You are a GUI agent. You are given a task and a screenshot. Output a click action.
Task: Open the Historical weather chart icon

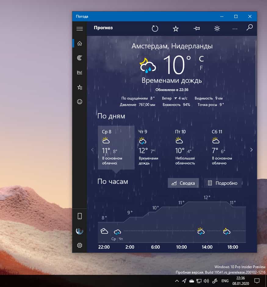tap(79, 72)
